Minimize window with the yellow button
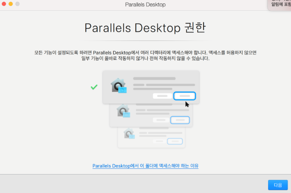The height and width of the screenshot is (193, 291). click(x=11, y=4)
